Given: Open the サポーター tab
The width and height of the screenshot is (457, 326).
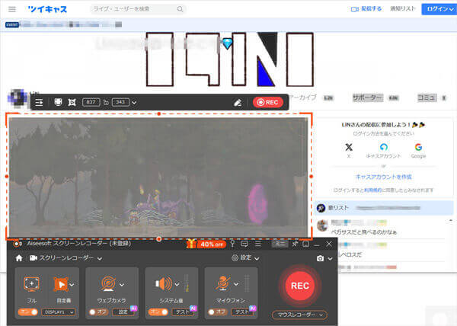Looking at the screenshot, I should click(367, 97).
